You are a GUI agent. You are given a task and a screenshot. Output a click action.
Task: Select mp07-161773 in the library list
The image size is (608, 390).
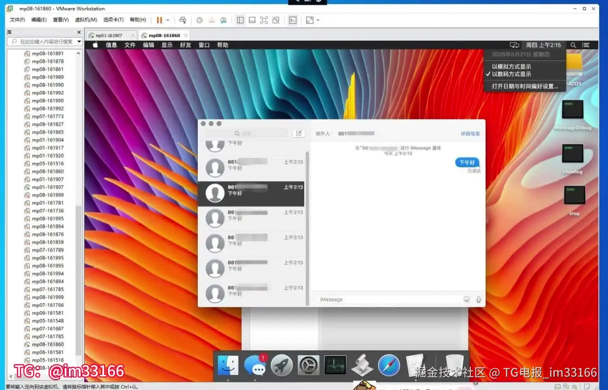[47, 116]
